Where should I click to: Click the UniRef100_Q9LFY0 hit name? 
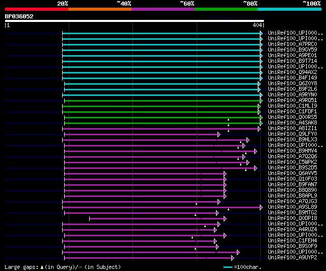pyautogui.click(x=292, y=134)
